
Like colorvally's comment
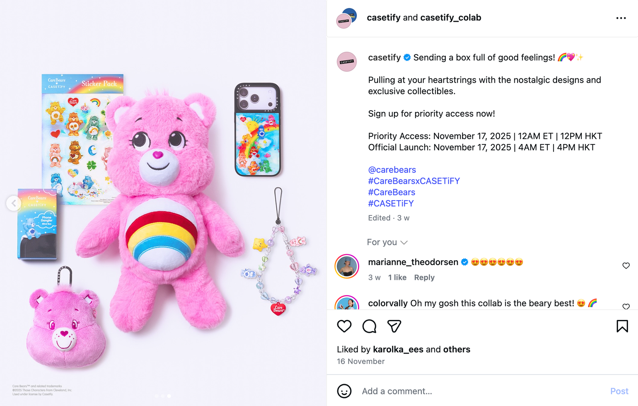626,306
